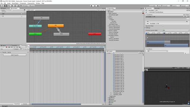The height and width of the screenshot is (107, 190).
Task: Select the combined Transform tool
Action: click(x=18, y=6)
